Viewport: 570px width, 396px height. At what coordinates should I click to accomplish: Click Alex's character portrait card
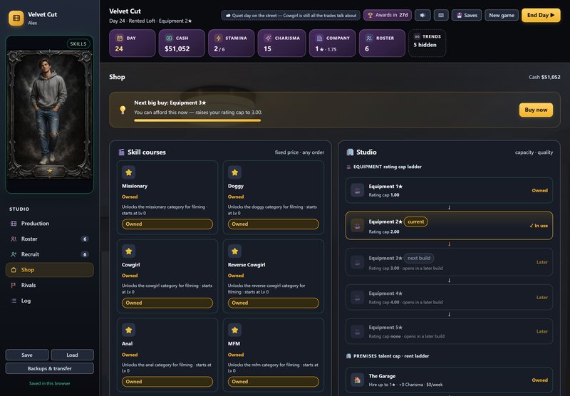click(50, 114)
